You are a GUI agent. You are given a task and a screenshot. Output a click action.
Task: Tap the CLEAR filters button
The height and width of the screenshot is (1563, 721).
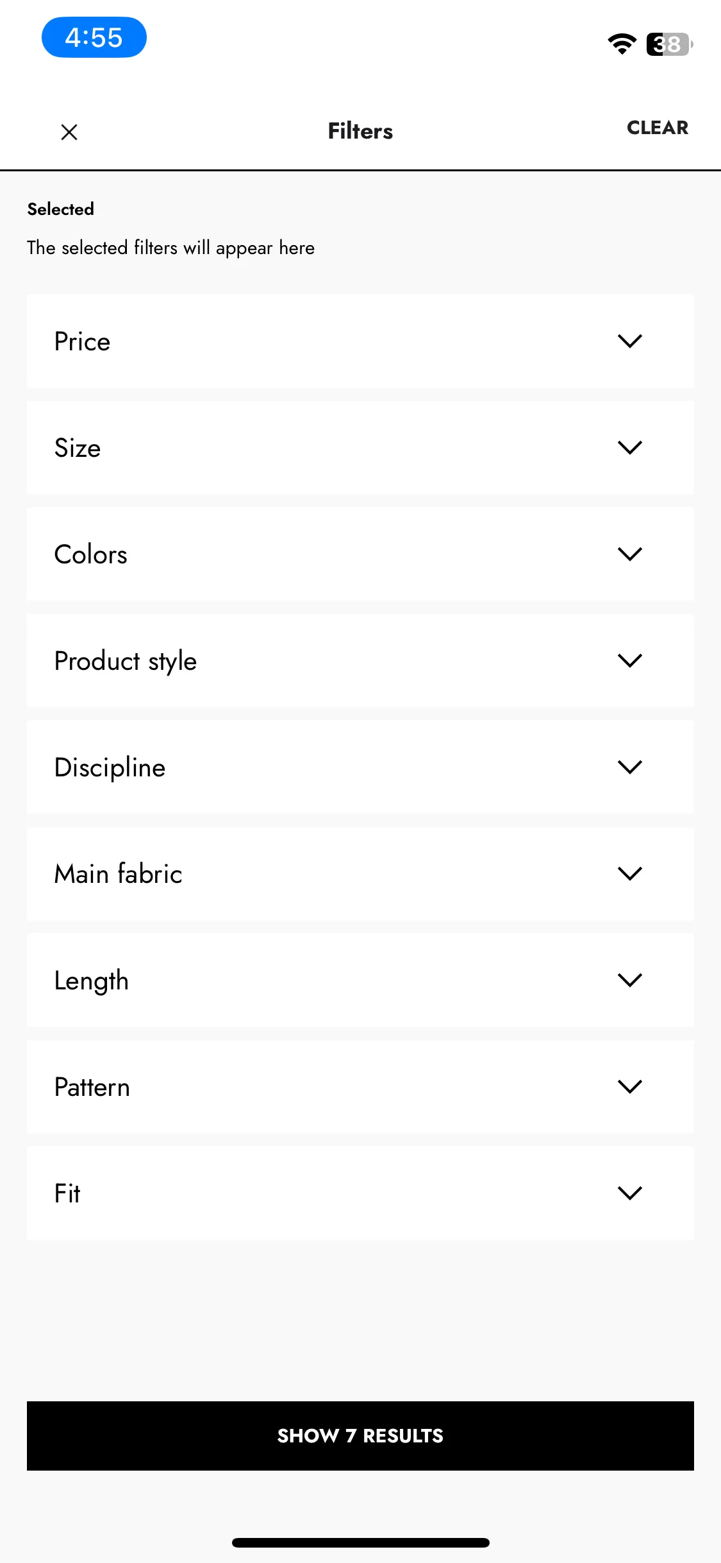tap(658, 128)
